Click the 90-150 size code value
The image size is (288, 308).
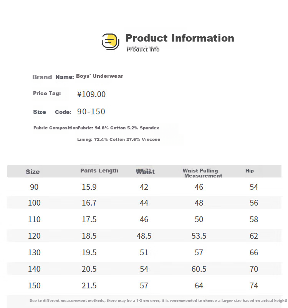91,112
